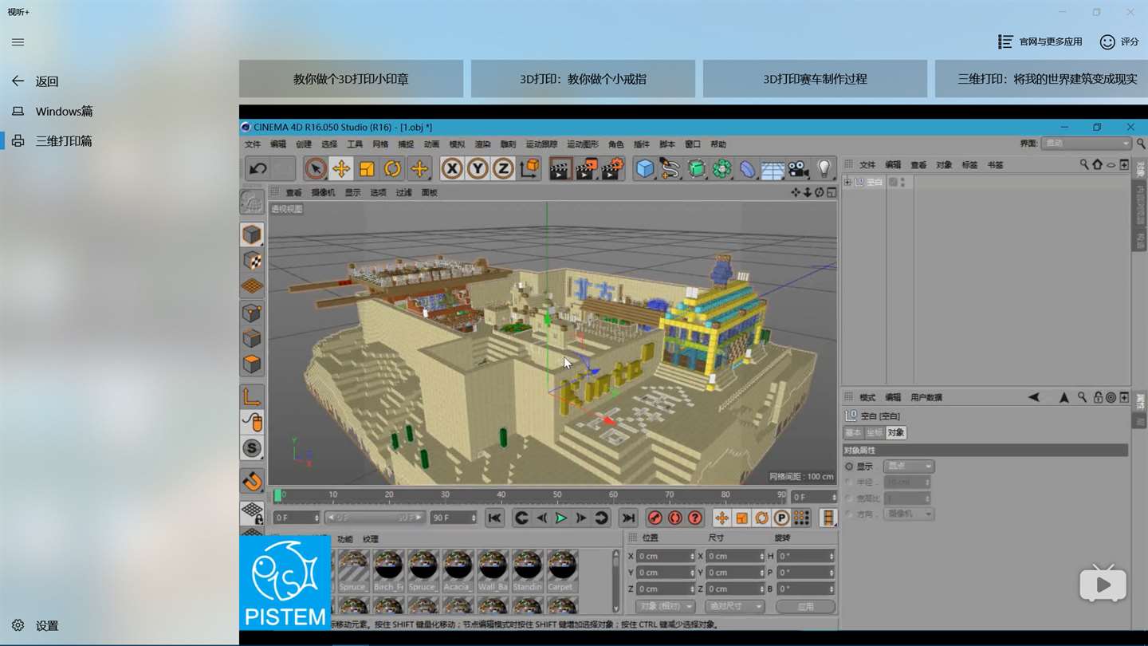The width and height of the screenshot is (1148, 646).
Task: Open the hamburger navigation menu
Action: [18, 42]
